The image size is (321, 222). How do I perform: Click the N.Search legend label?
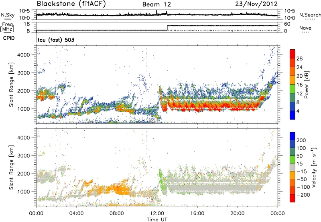[310, 15]
